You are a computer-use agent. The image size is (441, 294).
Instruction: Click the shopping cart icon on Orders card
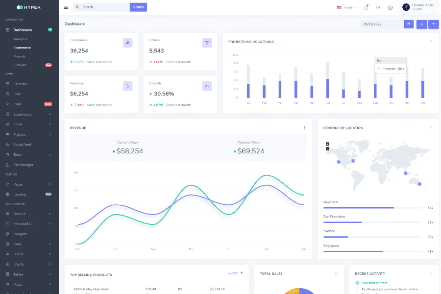coord(207,43)
